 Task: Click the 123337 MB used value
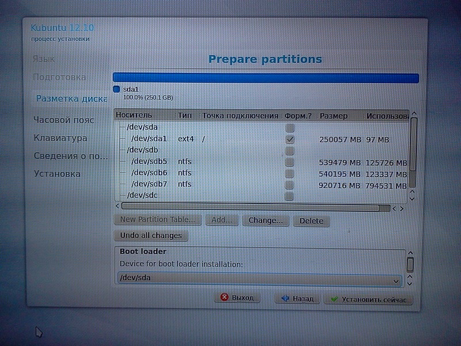pos(386,175)
